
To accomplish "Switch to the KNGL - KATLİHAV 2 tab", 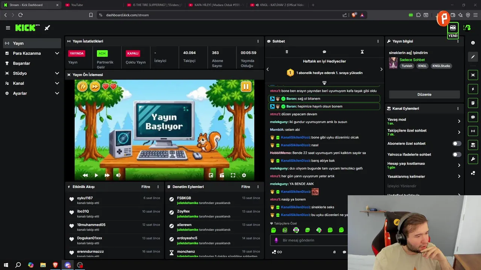I will (x=277, y=5).
